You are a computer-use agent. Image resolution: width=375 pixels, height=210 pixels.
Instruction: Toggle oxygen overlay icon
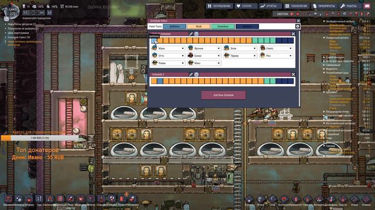(x=292, y=14)
